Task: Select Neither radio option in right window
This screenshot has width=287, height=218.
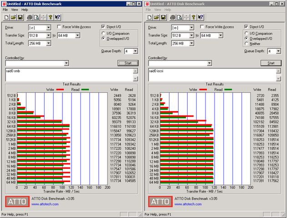Action: (246, 44)
